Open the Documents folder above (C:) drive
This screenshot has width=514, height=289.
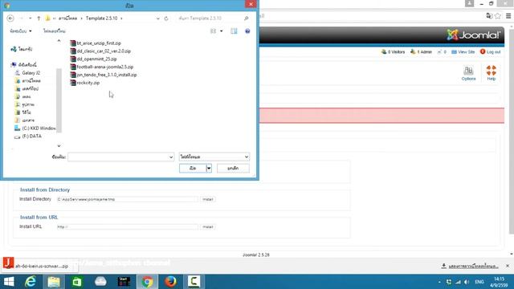(25, 120)
